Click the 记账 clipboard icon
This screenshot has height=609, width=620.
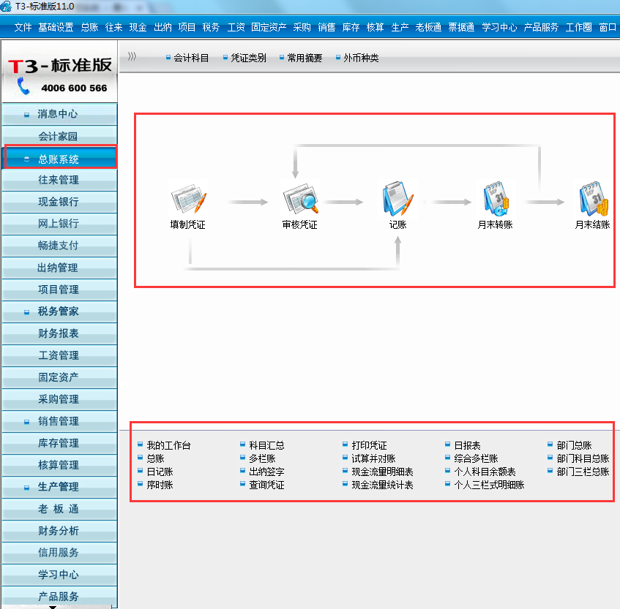pyautogui.click(x=397, y=197)
